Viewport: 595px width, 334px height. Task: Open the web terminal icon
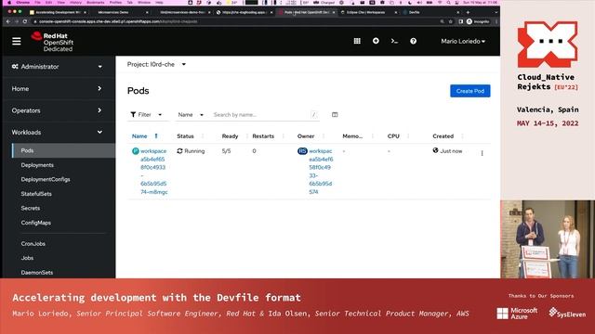point(394,41)
